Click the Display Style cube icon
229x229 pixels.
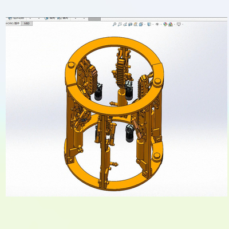tap(149, 24)
